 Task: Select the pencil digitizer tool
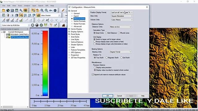click(x=63, y=10)
